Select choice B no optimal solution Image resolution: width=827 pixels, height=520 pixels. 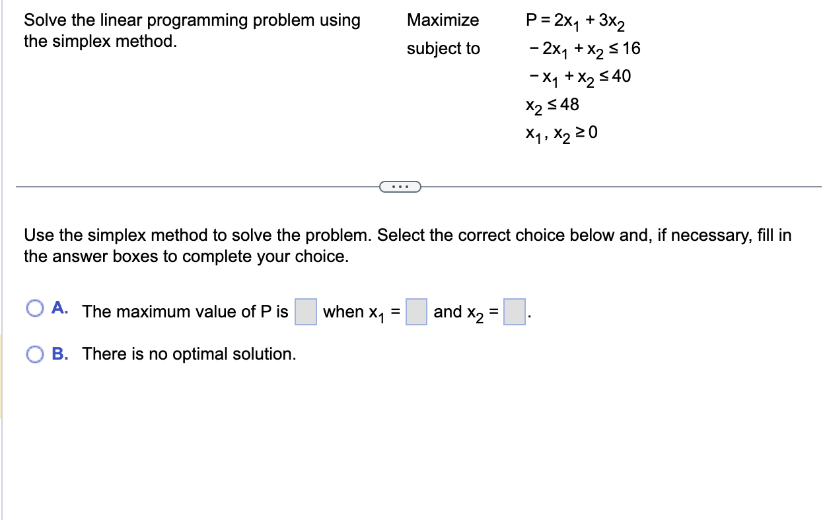(x=34, y=354)
